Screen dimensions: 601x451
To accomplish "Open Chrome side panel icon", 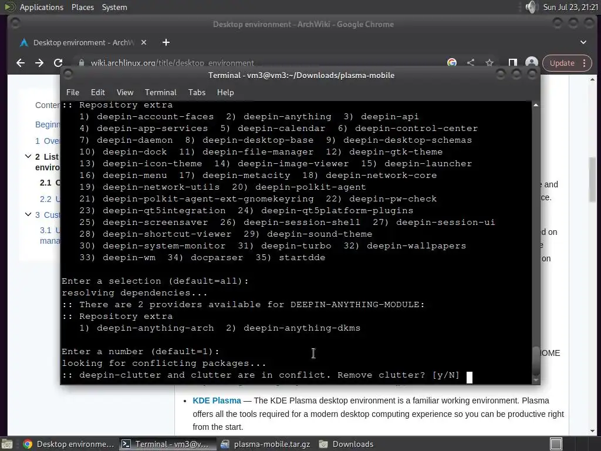I will (513, 62).
